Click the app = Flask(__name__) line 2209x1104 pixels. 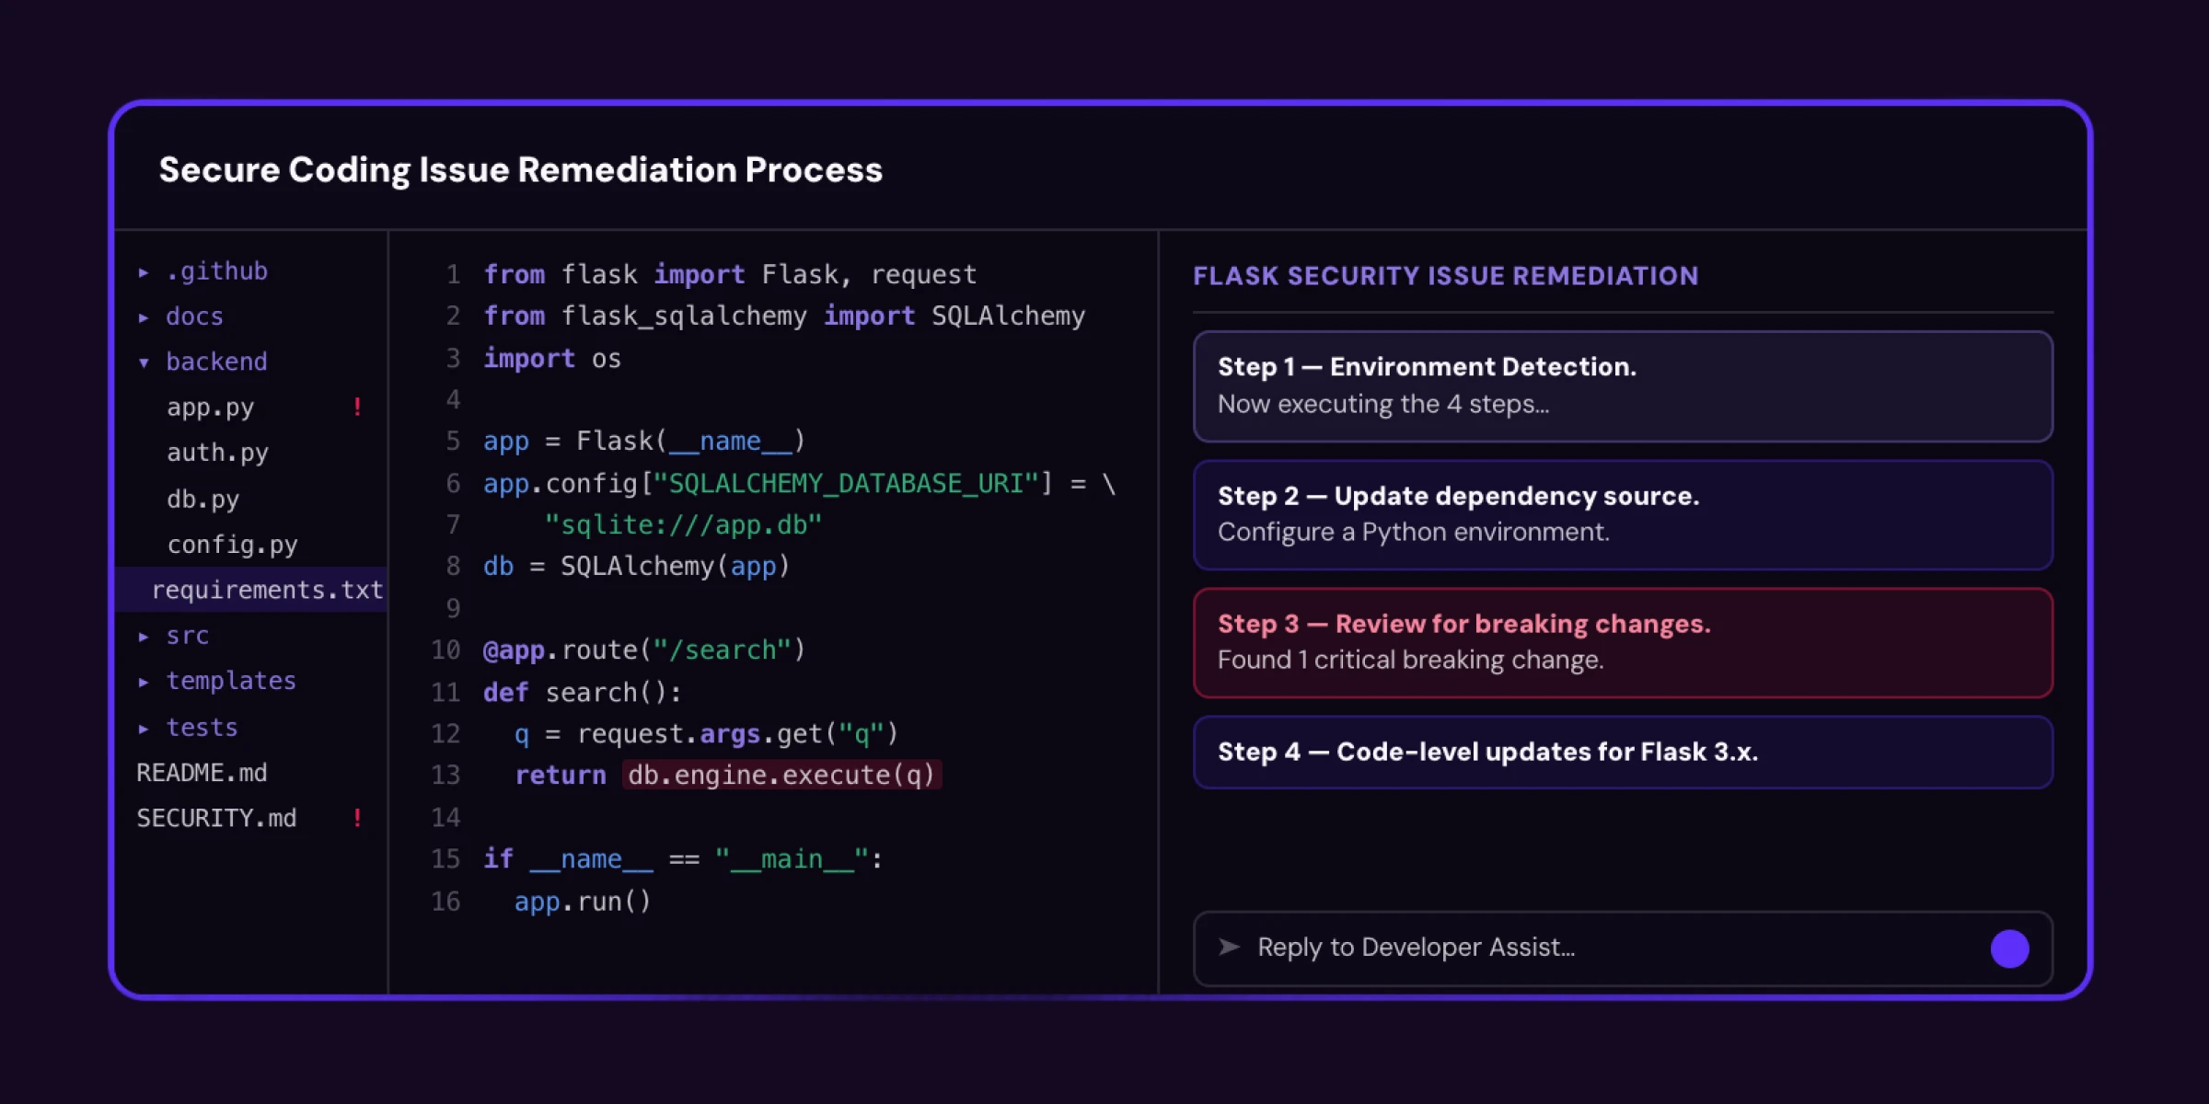click(644, 441)
